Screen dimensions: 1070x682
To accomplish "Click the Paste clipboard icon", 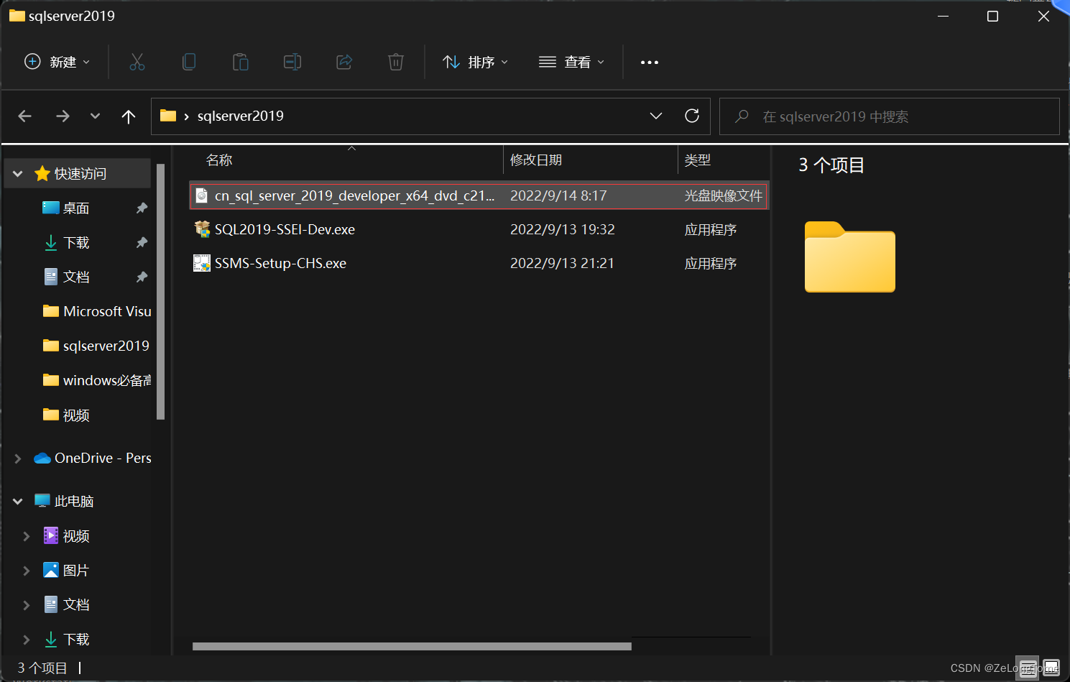I will coord(241,62).
